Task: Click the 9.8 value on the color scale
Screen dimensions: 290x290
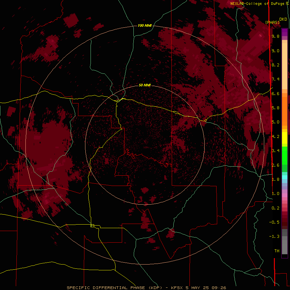Action: 275,36
